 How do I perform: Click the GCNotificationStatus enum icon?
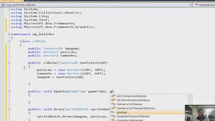point(113,100)
